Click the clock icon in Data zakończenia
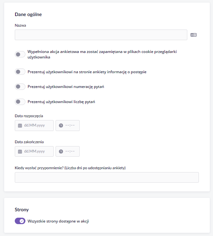Screen dimensions: 213x236 pos(61,152)
